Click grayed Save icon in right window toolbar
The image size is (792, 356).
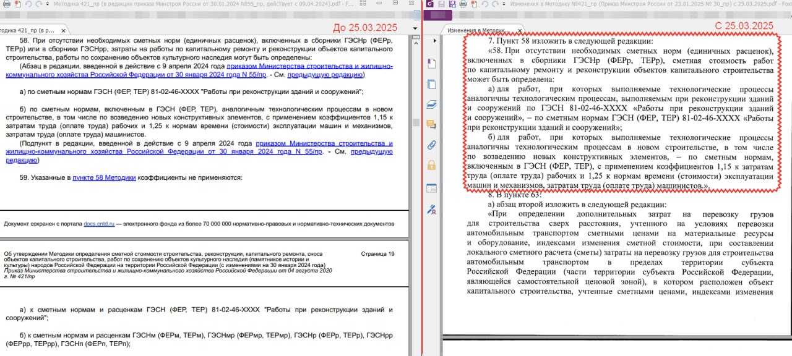pyautogui.click(x=442, y=4)
